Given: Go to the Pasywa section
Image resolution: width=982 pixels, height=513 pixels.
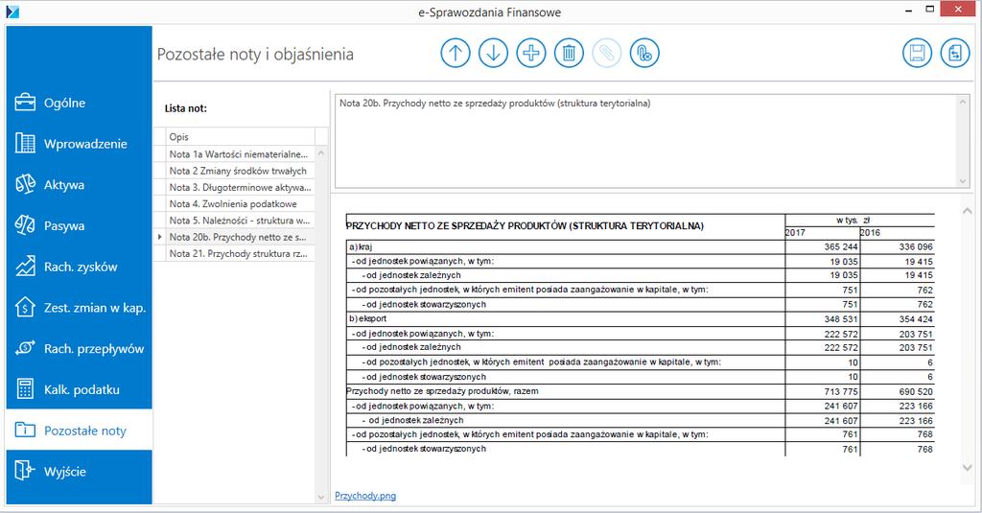Looking at the screenshot, I should pyautogui.click(x=79, y=225).
